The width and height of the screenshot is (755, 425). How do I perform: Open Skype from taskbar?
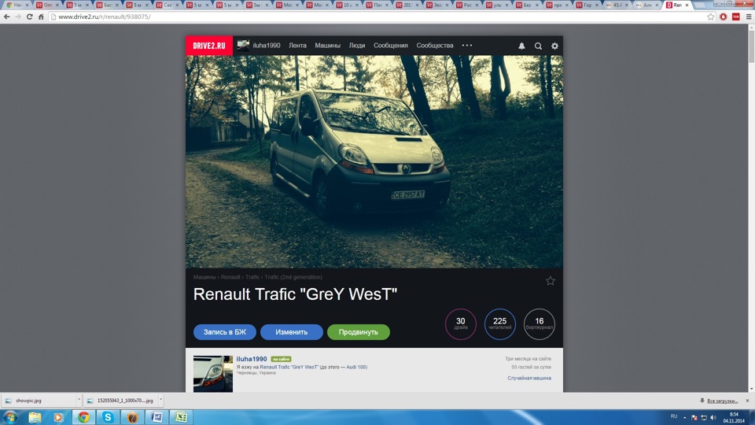click(x=108, y=417)
